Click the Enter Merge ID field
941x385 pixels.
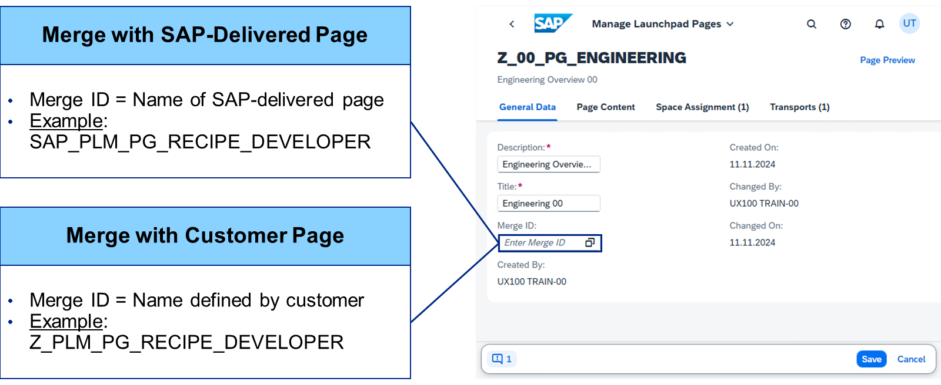tap(550, 243)
